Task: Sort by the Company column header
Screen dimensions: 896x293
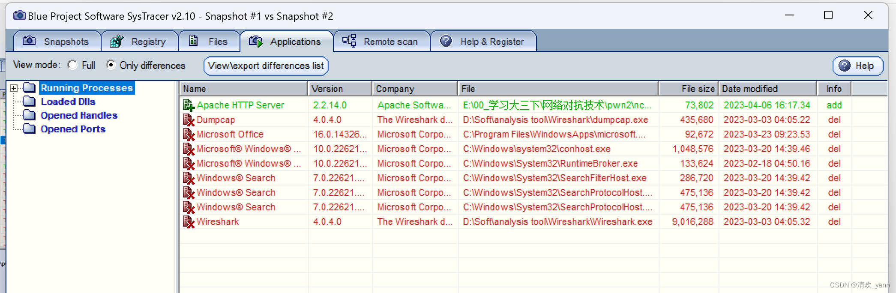Action: pos(415,89)
